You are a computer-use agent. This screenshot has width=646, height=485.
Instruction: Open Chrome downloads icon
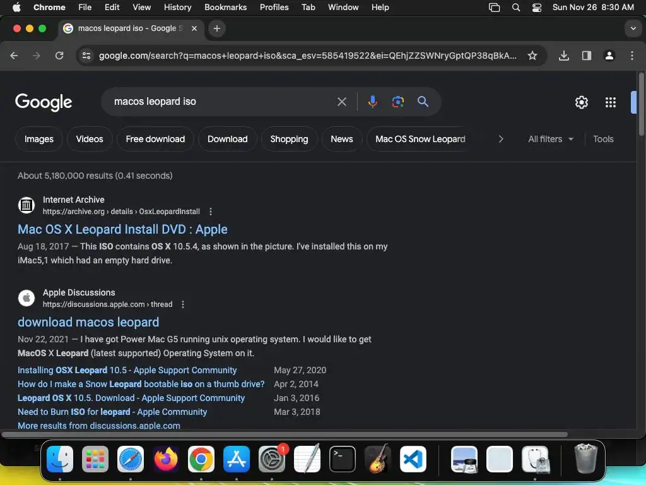click(563, 56)
